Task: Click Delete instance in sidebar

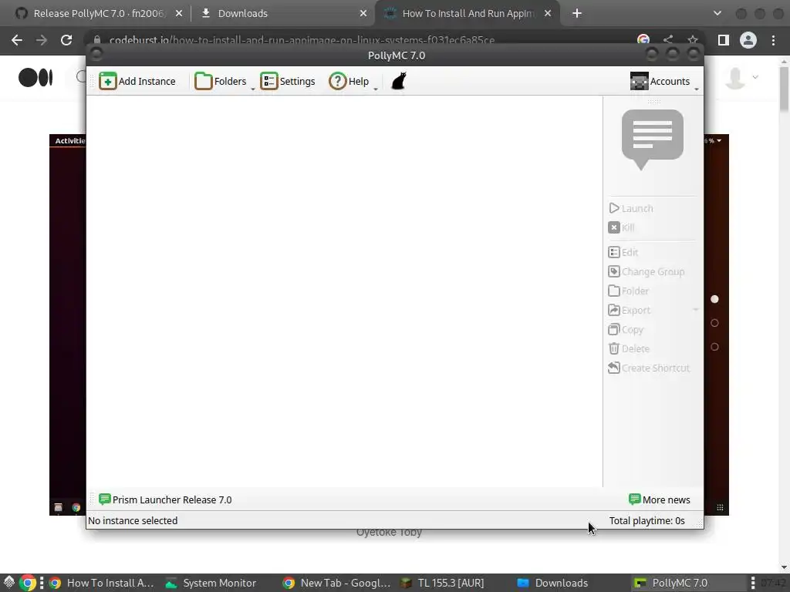Action: point(629,349)
